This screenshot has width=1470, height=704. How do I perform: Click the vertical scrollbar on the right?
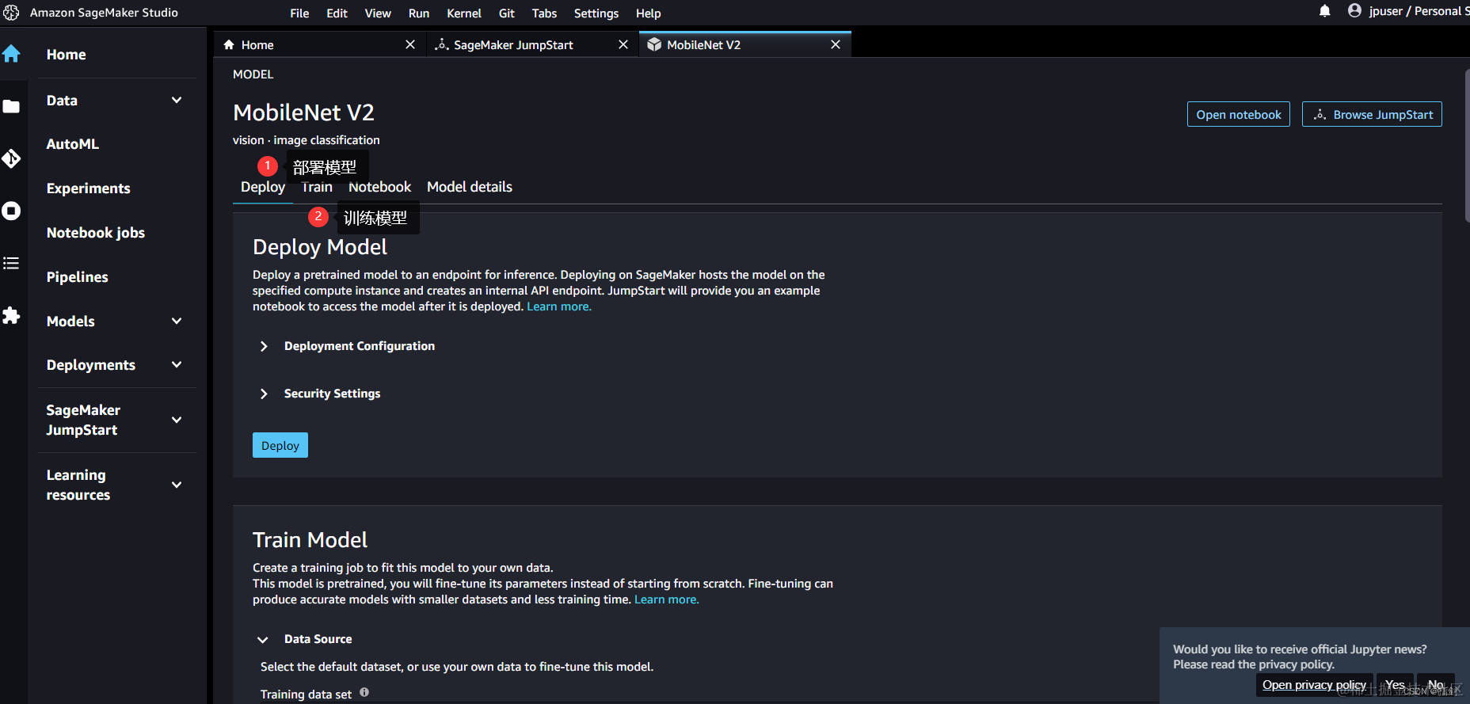(x=1467, y=147)
